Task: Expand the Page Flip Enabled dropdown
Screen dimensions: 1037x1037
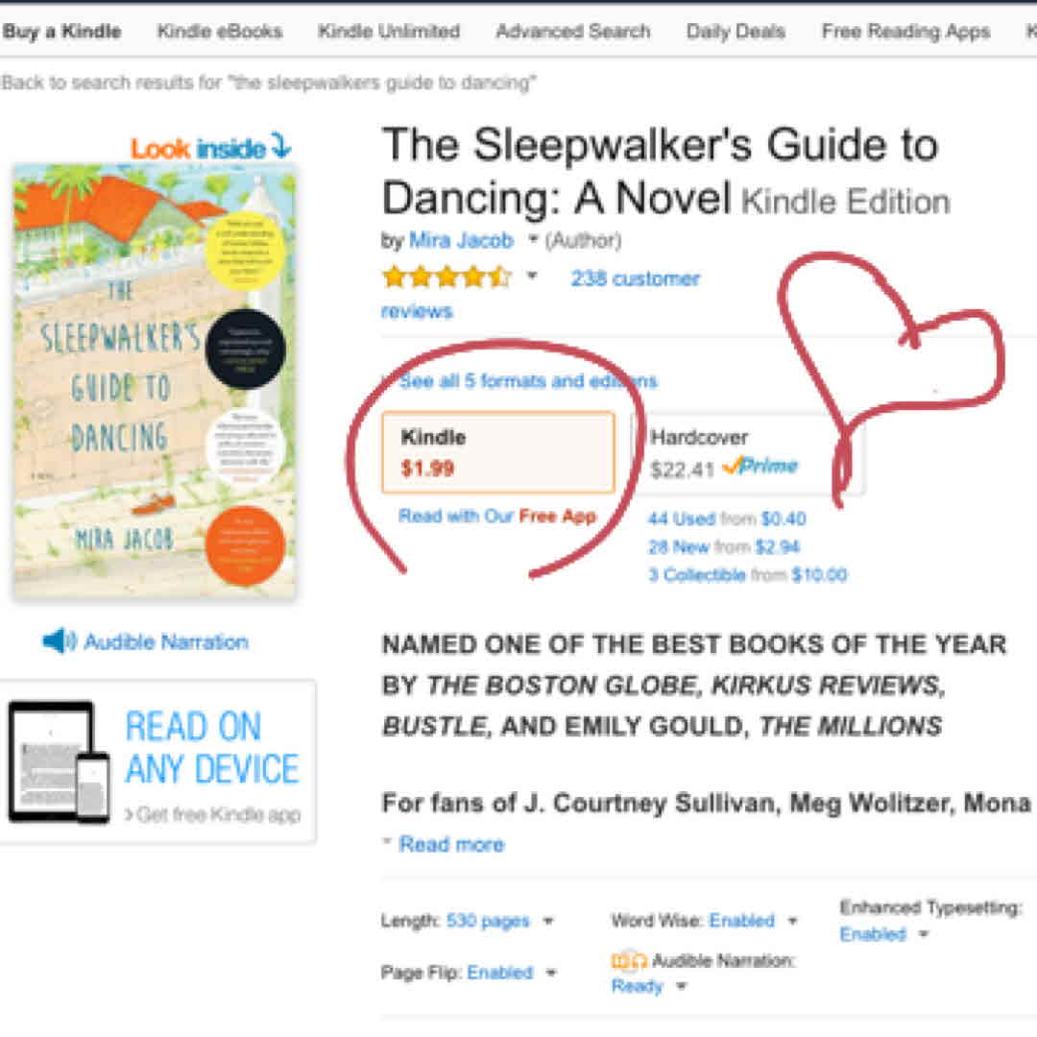Action: [x=551, y=974]
